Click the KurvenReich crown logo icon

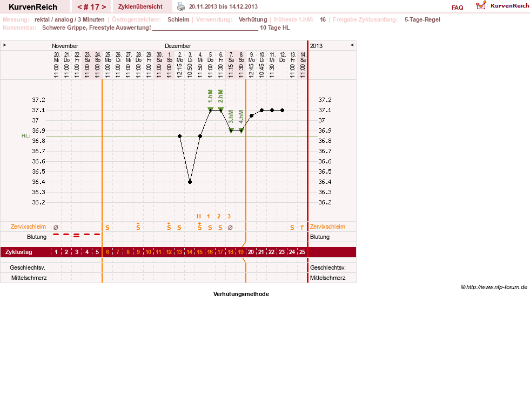(481, 5)
